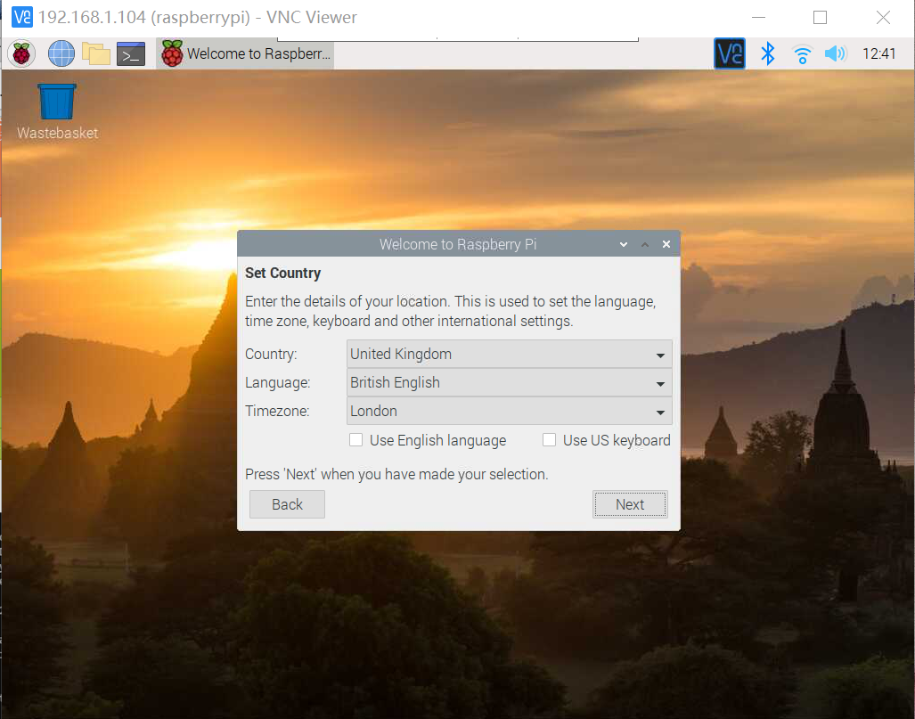
Task: Click the Welcome to Raspberry Pi title bar
Action: (x=458, y=244)
